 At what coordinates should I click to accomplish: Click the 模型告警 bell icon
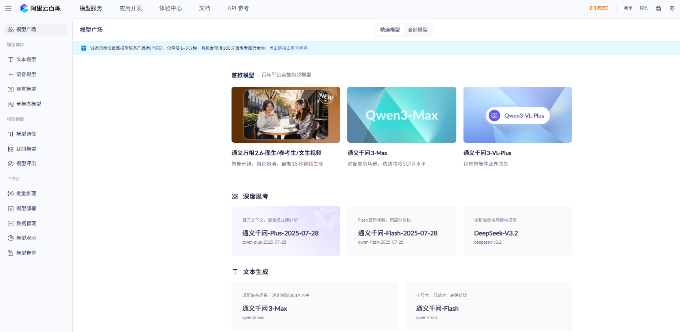pyautogui.click(x=11, y=253)
